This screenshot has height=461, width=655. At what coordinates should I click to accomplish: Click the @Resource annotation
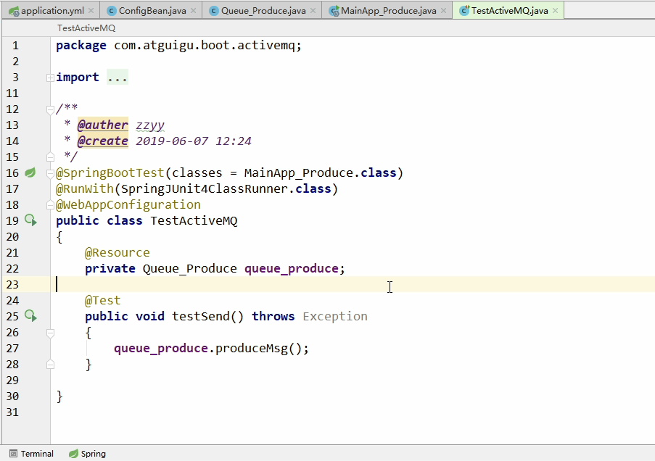click(117, 253)
